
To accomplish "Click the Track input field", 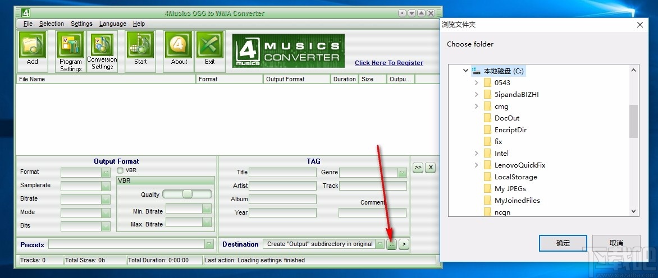I will click(x=373, y=186).
